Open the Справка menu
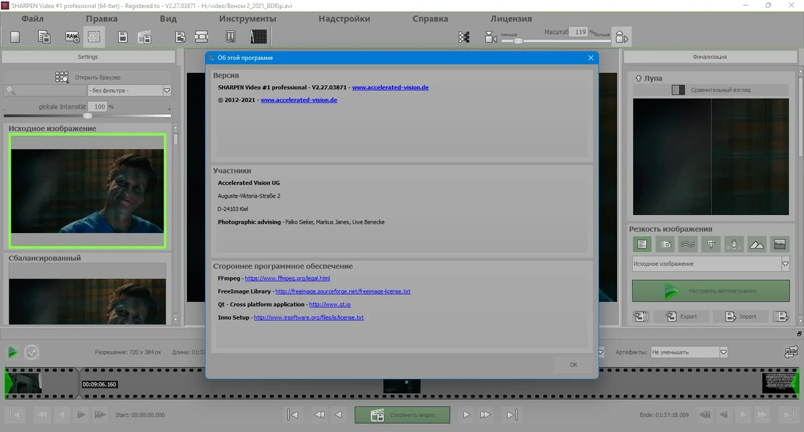This screenshot has height=432, width=804. 430,19
